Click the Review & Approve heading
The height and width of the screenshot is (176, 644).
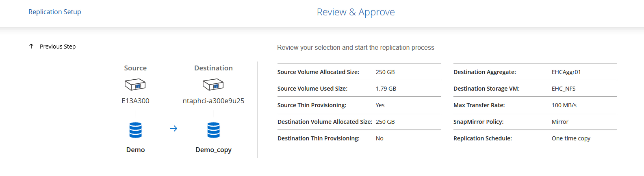(356, 12)
